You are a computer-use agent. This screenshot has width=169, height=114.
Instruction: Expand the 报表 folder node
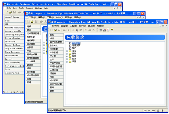coord(67,57)
